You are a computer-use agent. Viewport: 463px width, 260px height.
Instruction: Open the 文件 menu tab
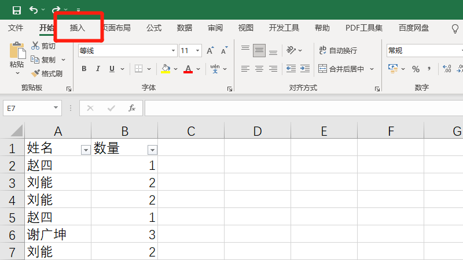[x=16, y=28]
